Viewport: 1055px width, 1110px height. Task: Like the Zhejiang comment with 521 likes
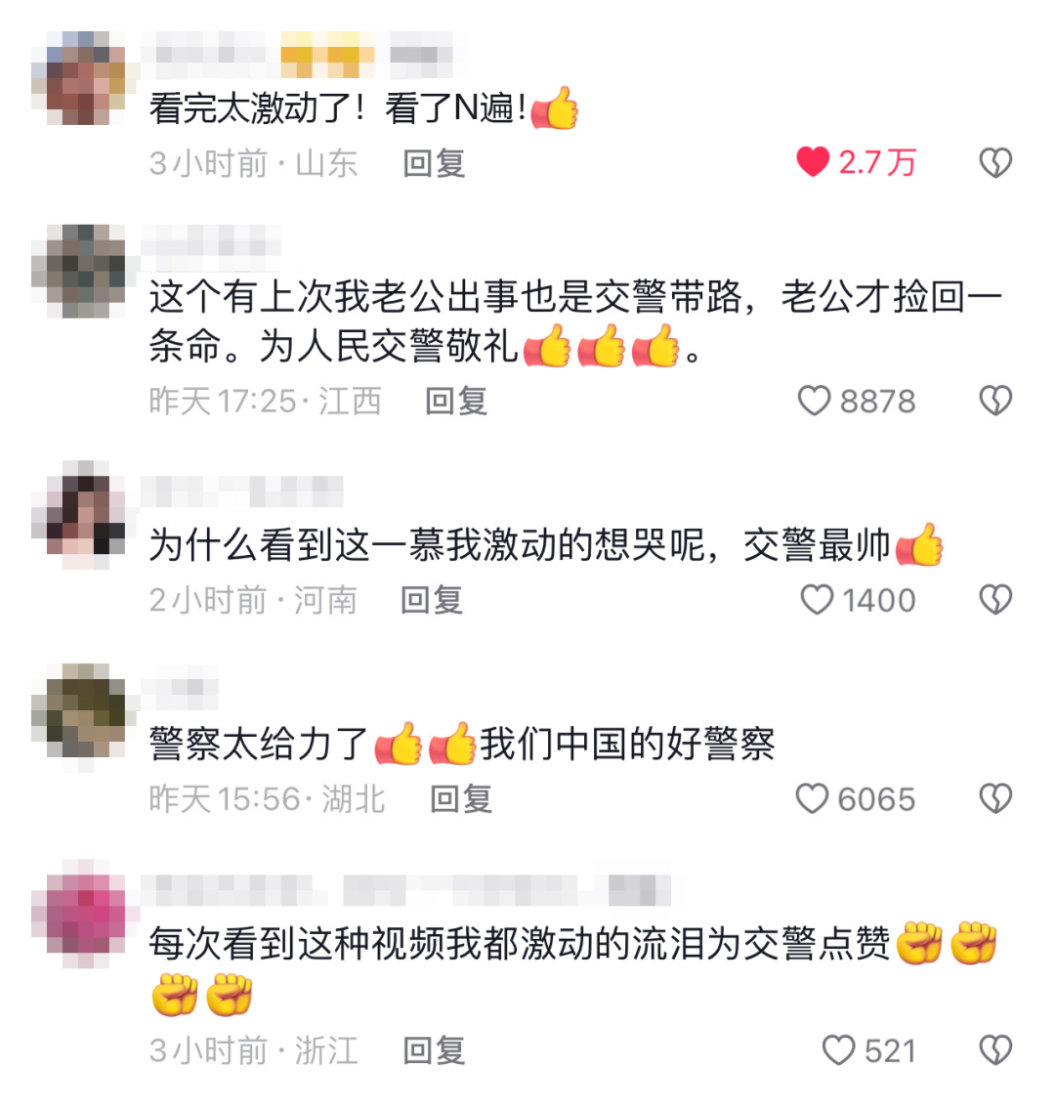838,1049
